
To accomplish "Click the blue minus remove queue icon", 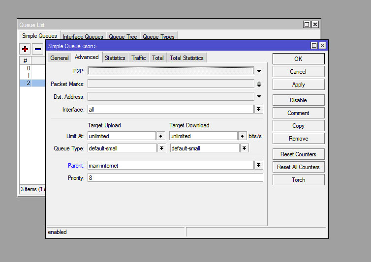I will [38, 49].
